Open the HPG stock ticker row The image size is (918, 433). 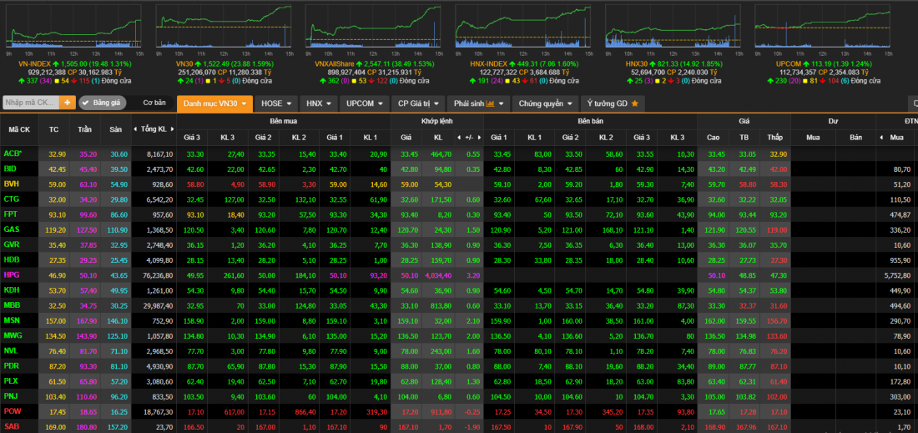pyautogui.click(x=12, y=274)
